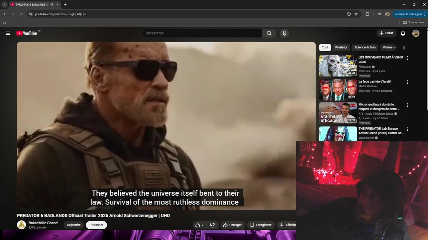Open Vraiment efficace Microneedling thumbnail
This screenshot has width=428, height=240.
(338, 113)
